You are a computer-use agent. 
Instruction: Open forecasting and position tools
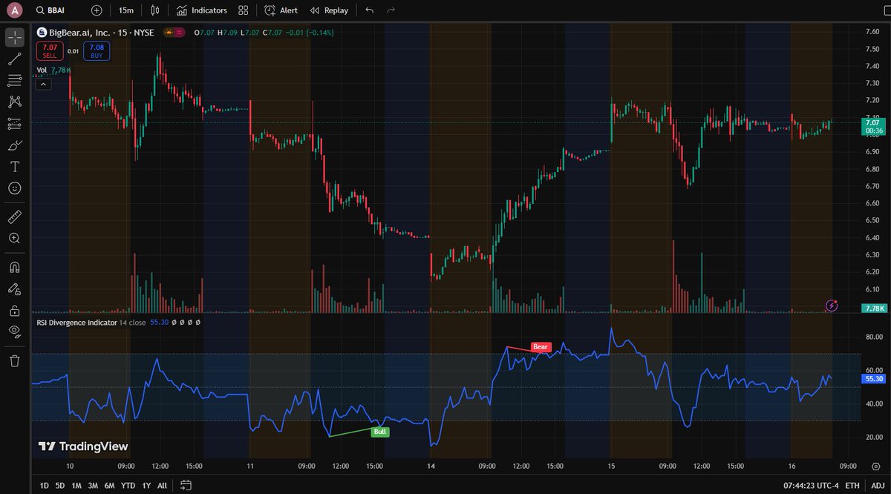[x=15, y=123]
